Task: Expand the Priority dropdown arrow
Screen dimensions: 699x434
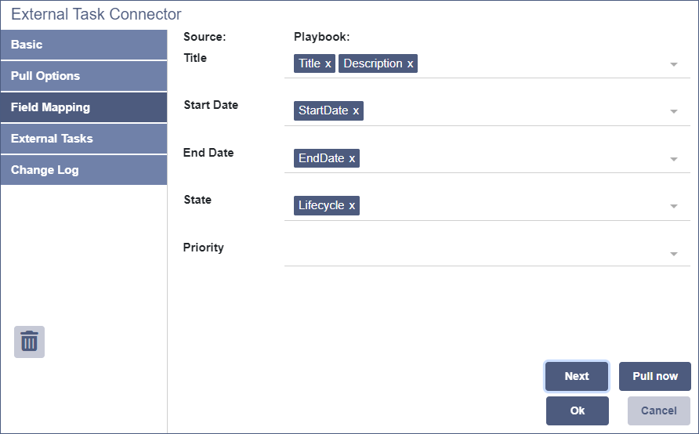Action: pyautogui.click(x=674, y=254)
